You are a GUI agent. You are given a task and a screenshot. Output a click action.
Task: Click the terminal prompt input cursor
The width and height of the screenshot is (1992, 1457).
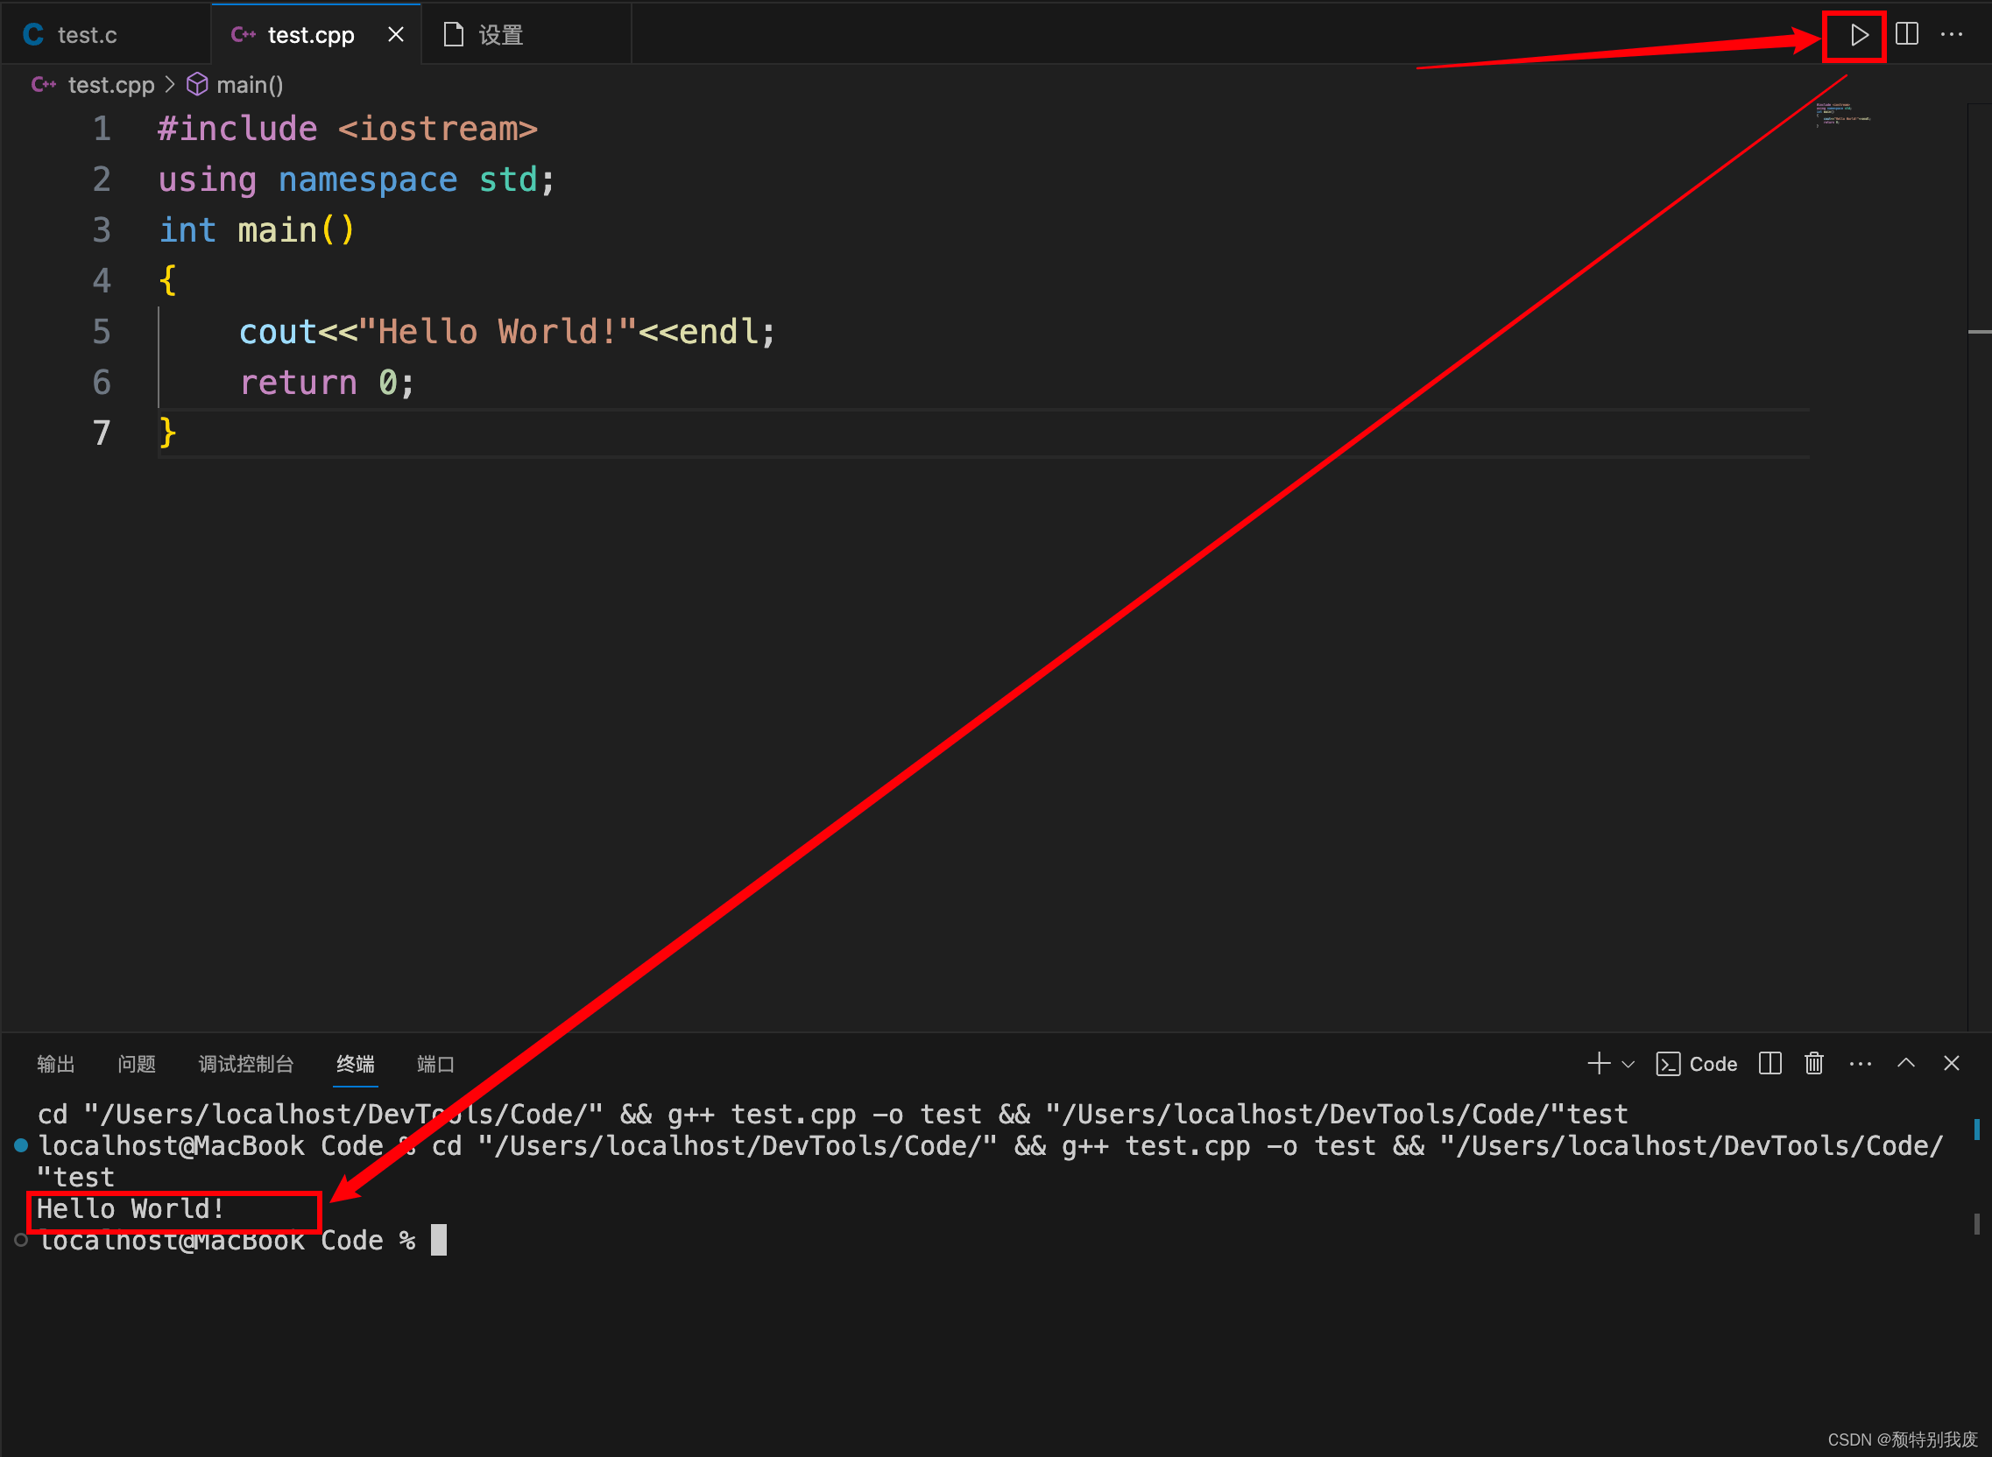439,1240
